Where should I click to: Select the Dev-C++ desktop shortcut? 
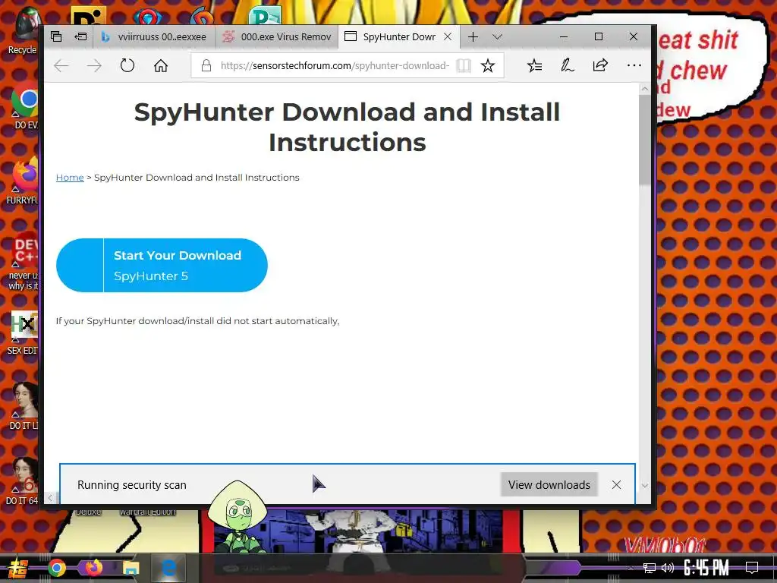point(24,261)
